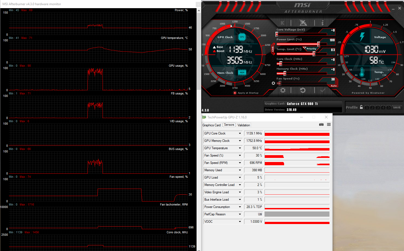Open fan curve gear beside Fan Speed slider
Screen dimensions: 404x251
click(x=274, y=83)
